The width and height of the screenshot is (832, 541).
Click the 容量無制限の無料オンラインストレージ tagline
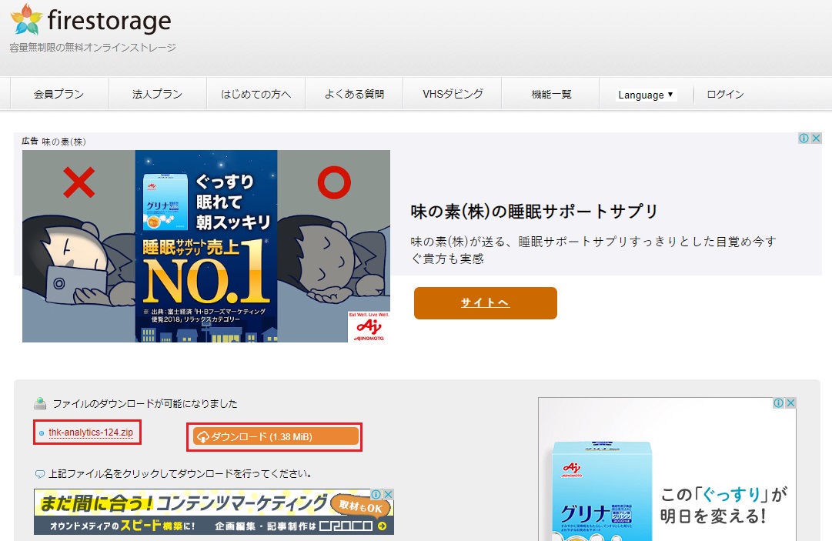93,47
